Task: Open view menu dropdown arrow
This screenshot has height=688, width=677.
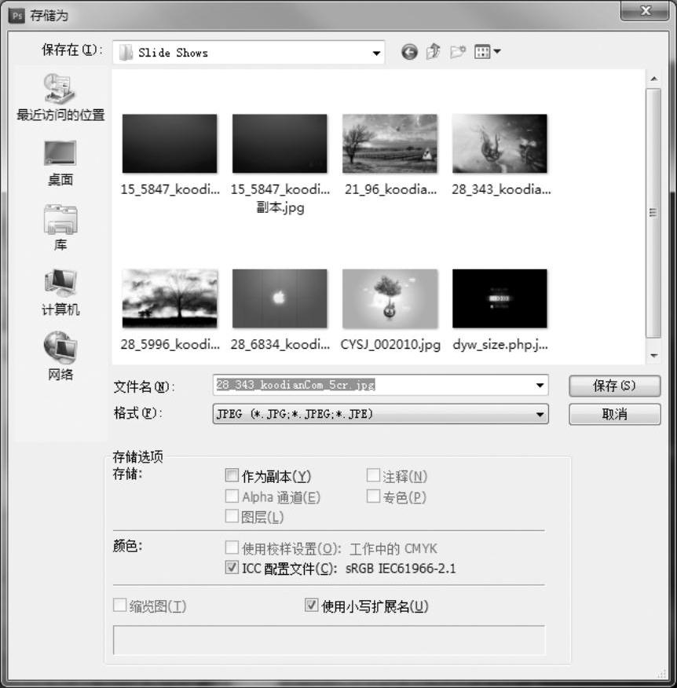Action: pyautogui.click(x=496, y=52)
